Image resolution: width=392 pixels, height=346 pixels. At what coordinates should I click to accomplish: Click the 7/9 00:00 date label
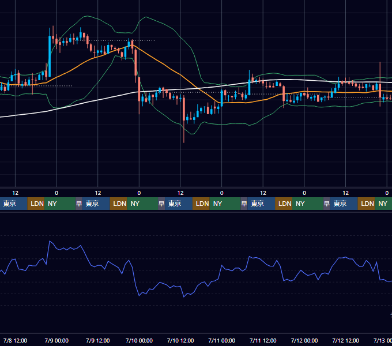56,340
